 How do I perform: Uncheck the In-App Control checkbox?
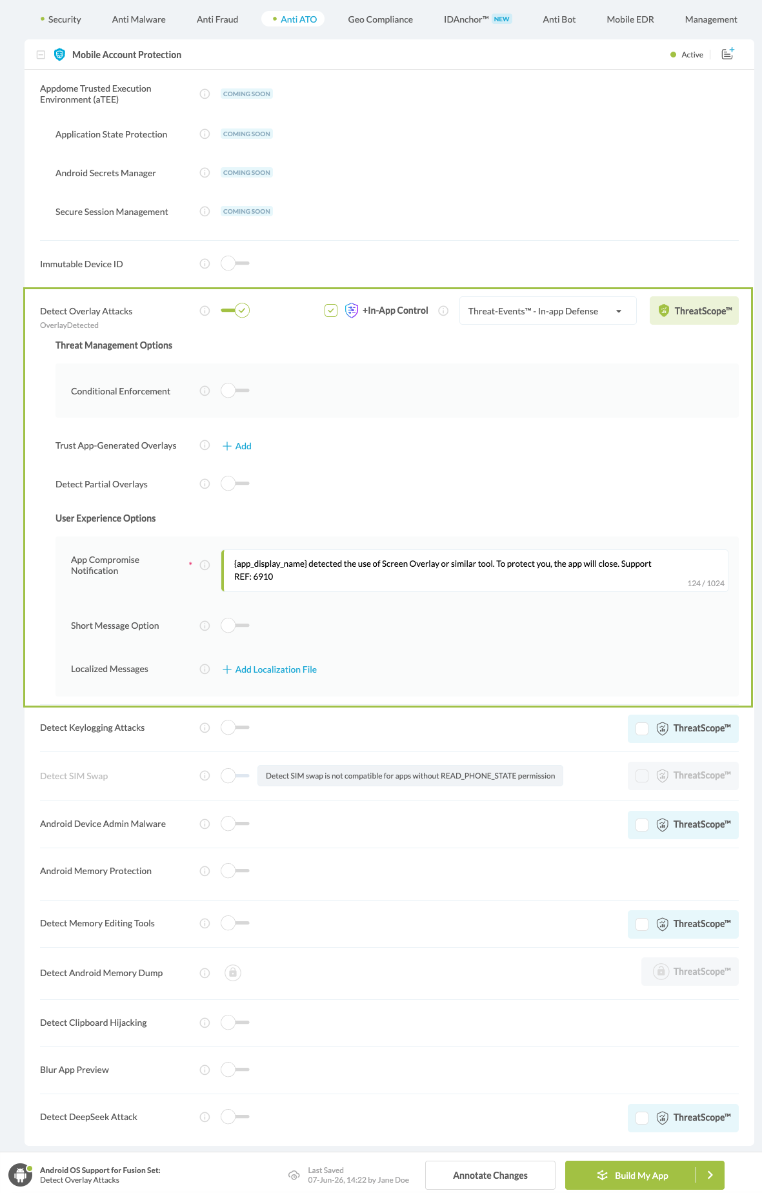coord(331,311)
